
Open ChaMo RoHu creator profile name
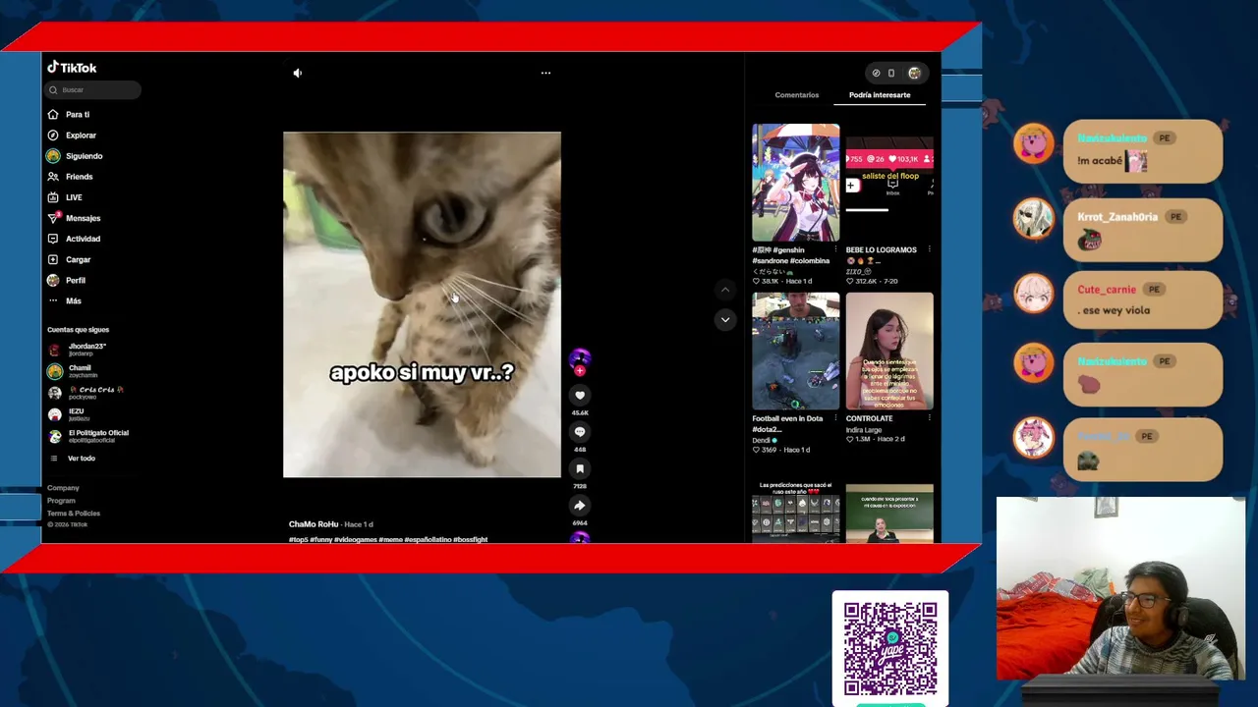[314, 524]
